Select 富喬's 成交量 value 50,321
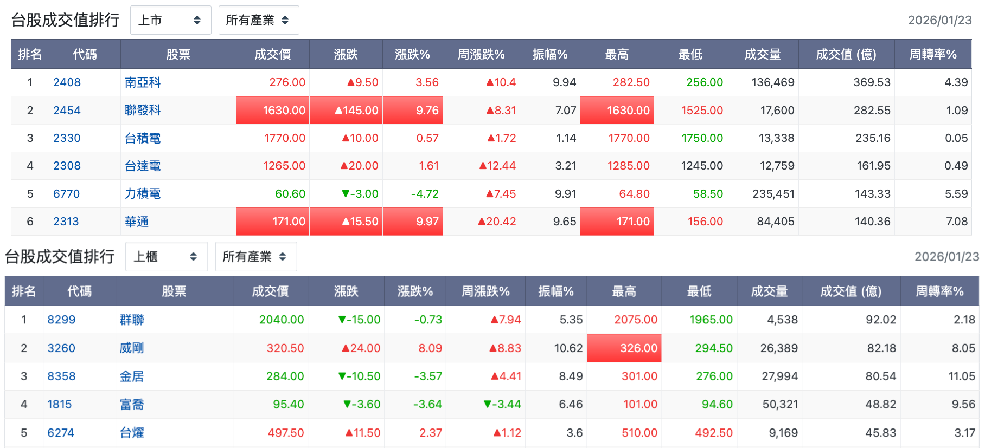985x448 pixels. click(x=780, y=405)
